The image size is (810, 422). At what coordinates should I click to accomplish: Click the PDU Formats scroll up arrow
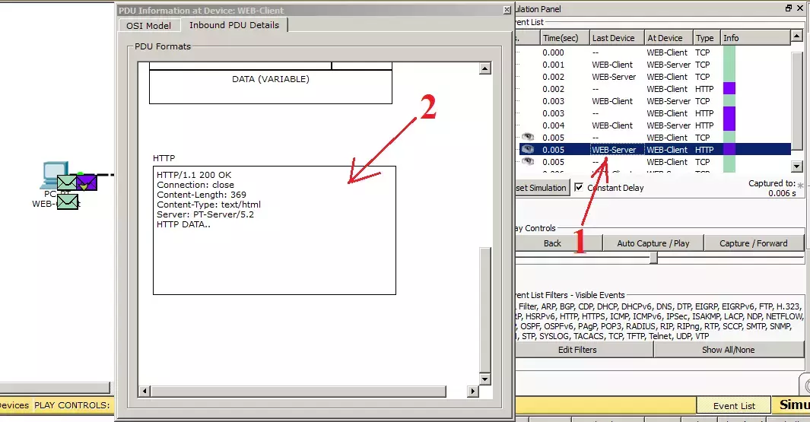(484, 68)
